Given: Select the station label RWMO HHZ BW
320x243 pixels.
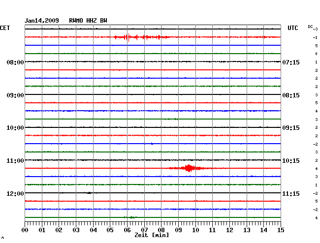Looking at the screenshot, I should tap(88, 21).
